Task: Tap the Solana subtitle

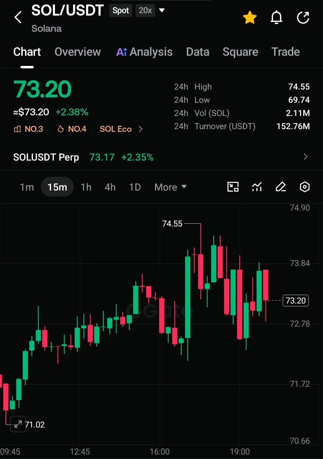Action: (46, 28)
